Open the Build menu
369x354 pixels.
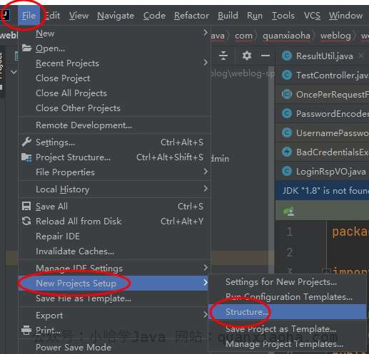[x=228, y=16]
